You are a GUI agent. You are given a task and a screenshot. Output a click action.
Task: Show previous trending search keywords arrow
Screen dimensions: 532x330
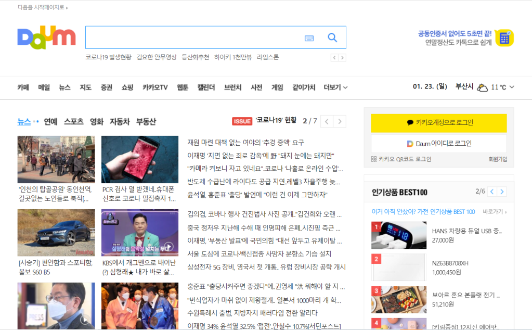click(334, 58)
